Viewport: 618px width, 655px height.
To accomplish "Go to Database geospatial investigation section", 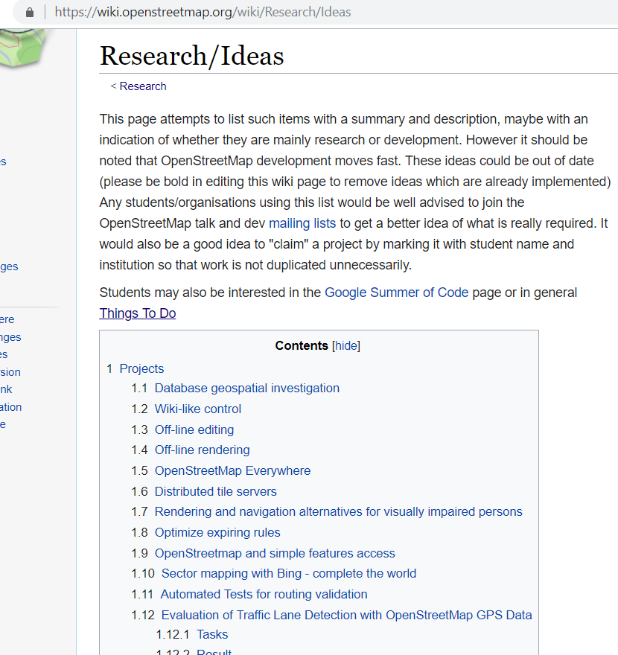I will 247,388.
